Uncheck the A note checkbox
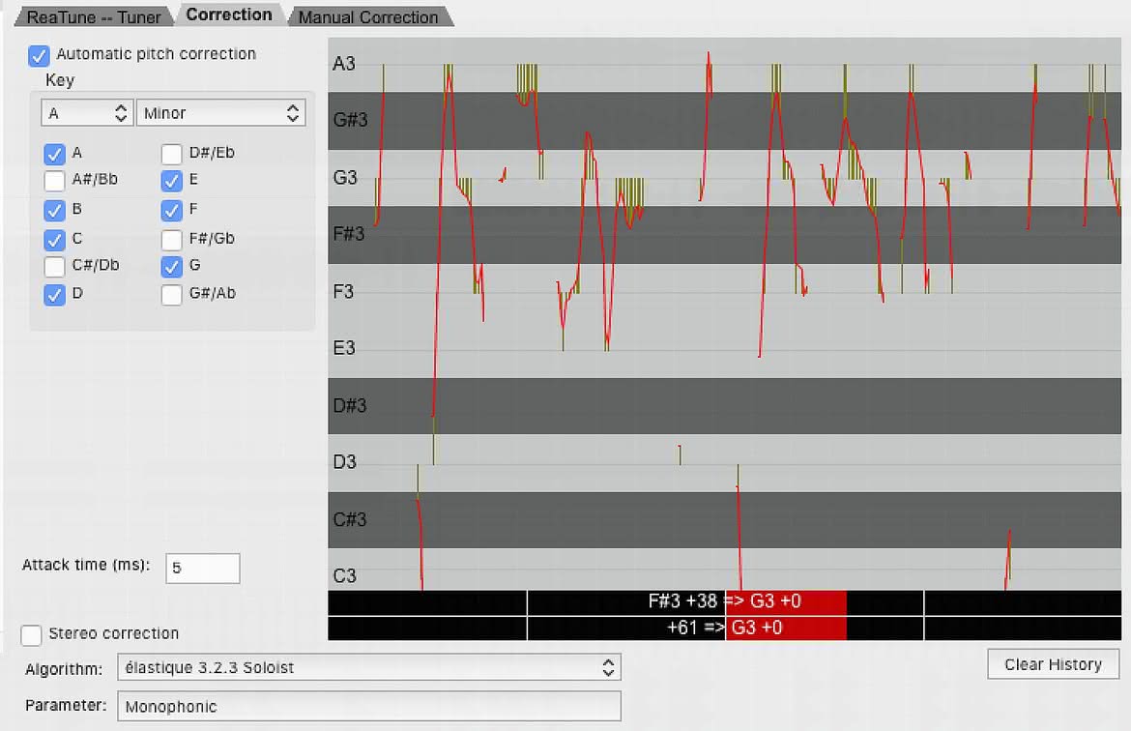 tap(54, 154)
